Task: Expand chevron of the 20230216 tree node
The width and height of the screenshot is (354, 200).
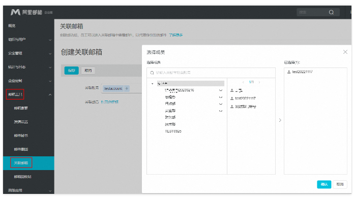Action: (x=221, y=90)
